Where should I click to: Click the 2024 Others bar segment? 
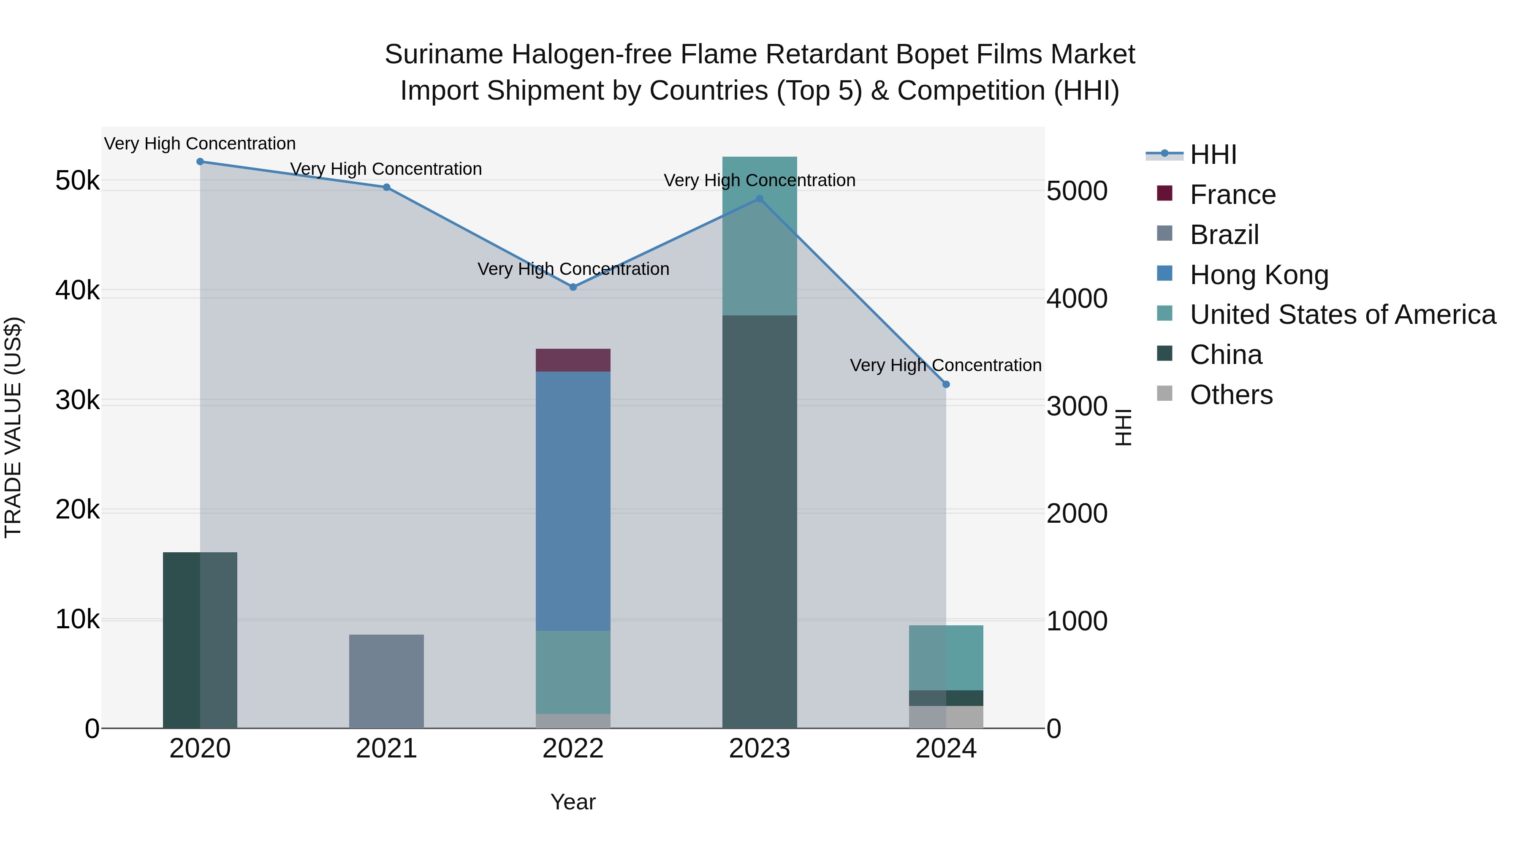click(946, 717)
